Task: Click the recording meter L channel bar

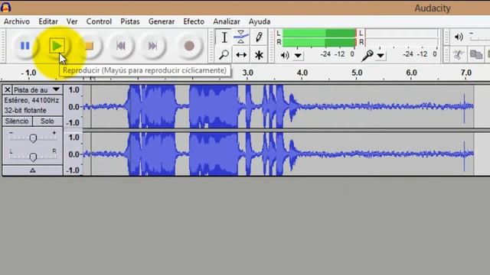Action: [402, 33]
